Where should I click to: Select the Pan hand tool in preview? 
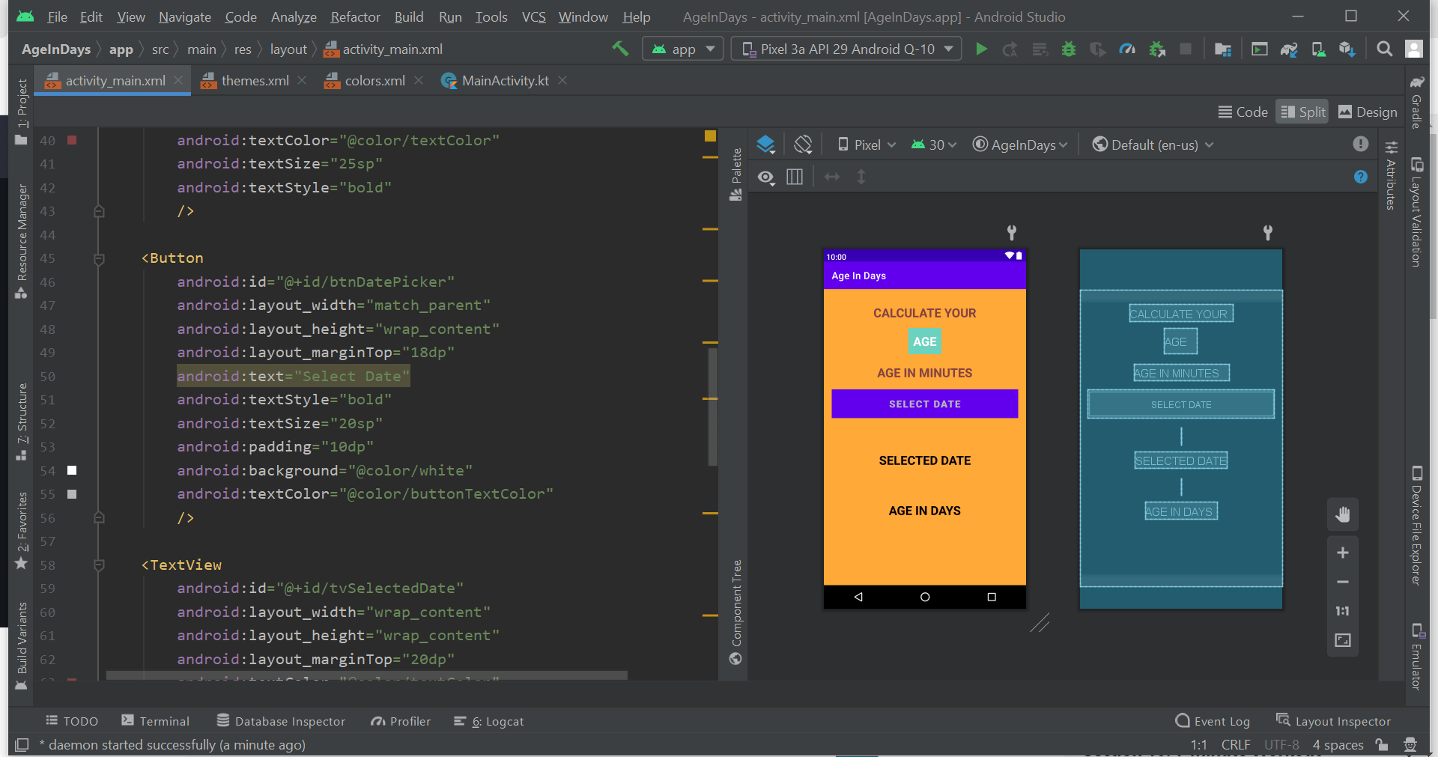click(x=1342, y=514)
